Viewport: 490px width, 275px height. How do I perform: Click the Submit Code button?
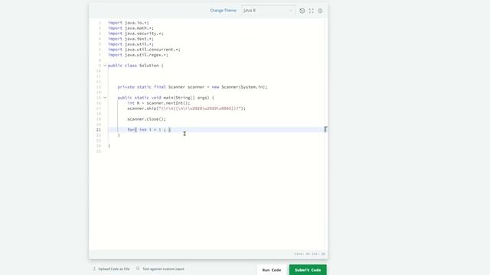tap(308, 270)
